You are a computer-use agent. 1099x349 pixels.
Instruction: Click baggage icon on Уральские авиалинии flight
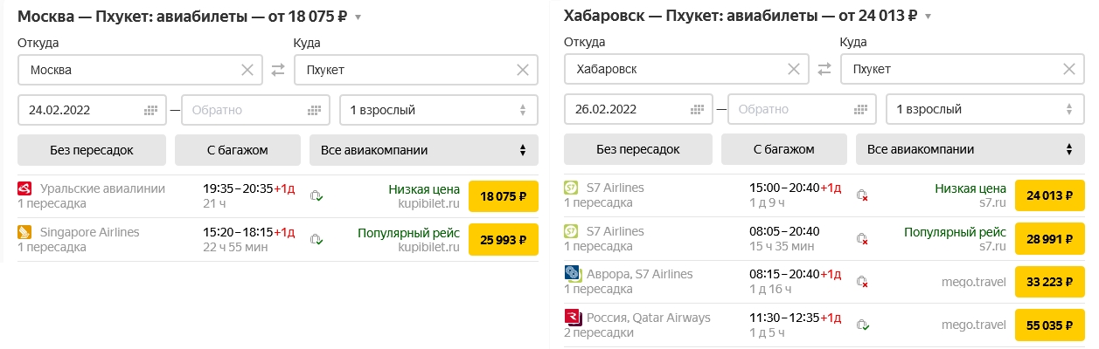(317, 196)
